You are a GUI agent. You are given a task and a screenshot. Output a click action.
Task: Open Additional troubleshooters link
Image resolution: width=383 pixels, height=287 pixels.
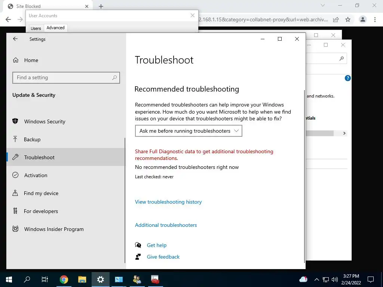point(166,225)
